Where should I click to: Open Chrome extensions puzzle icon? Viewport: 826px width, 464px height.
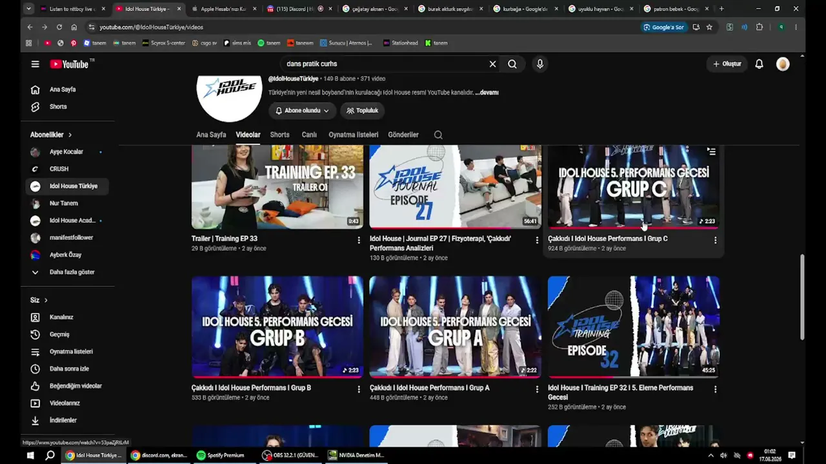tap(760, 27)
